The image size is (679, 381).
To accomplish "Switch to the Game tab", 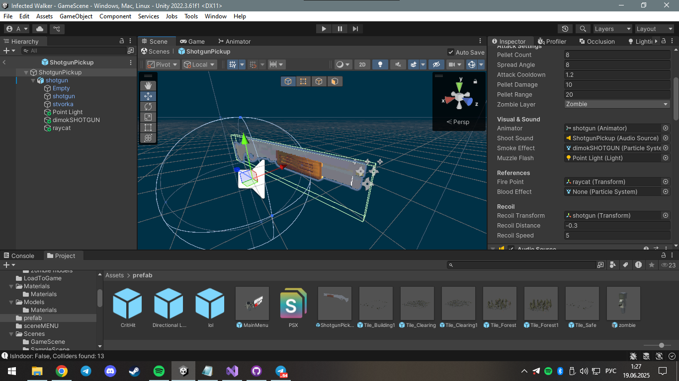I will 192,41.
